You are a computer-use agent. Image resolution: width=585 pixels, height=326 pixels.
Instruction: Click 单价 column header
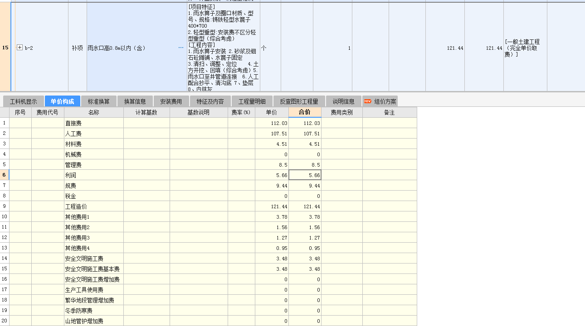pos(272,112)
